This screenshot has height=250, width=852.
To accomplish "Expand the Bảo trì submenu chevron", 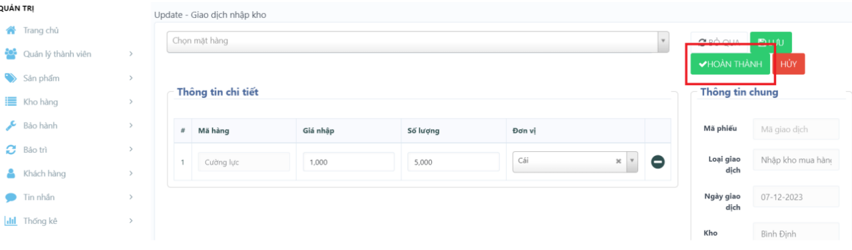I will (x=131, y=149).
